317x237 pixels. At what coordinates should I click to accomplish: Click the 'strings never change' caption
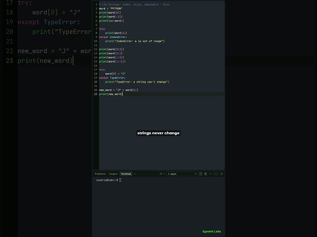pos(158,133)
